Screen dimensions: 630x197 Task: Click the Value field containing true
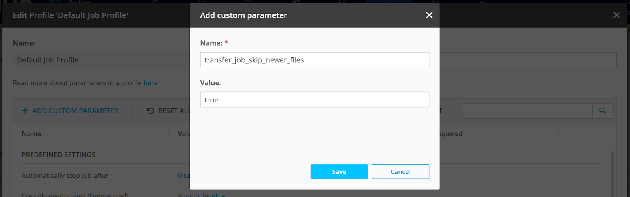click(x=314, y=100)
